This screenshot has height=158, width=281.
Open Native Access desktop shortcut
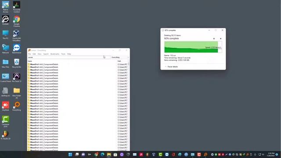(x=6, y=7)
